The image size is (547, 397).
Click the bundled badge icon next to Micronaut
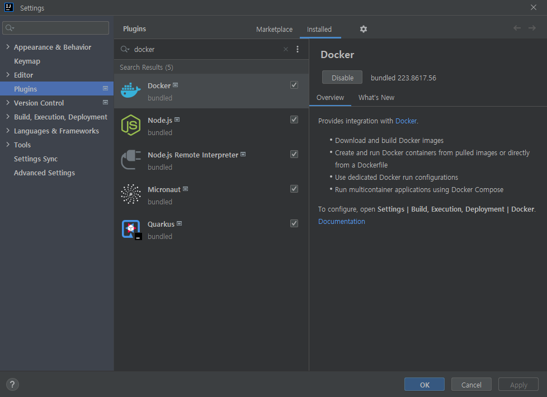(x=186, y=189)
